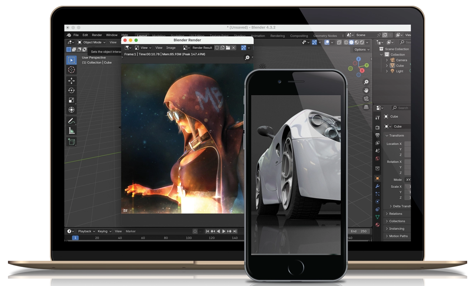Unlink Render Result with the X icon
This screenshot has height=286, width=474.
click(233, 48)
